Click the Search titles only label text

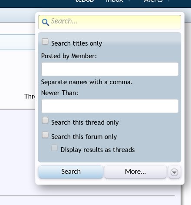pos(76,43)
